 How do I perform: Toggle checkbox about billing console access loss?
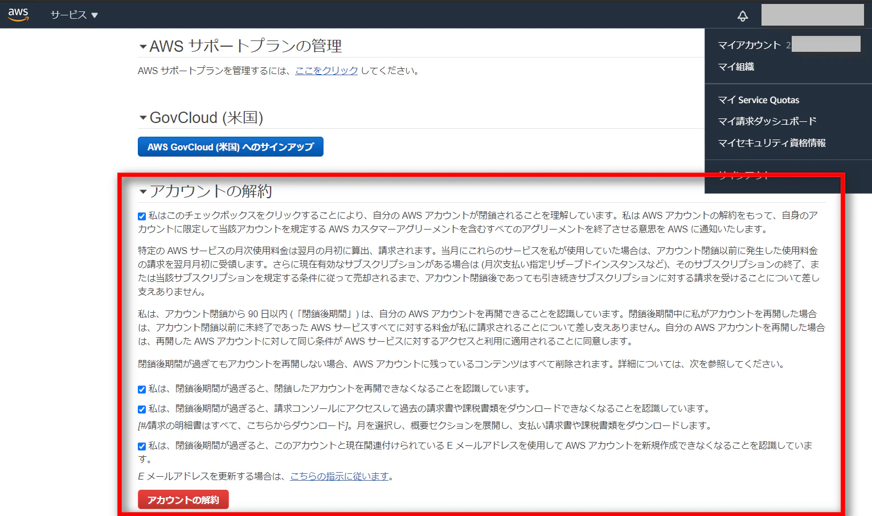point(142,409)
